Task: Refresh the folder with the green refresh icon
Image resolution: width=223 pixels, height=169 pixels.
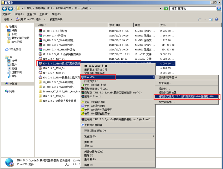Action: tap(166, 8)
